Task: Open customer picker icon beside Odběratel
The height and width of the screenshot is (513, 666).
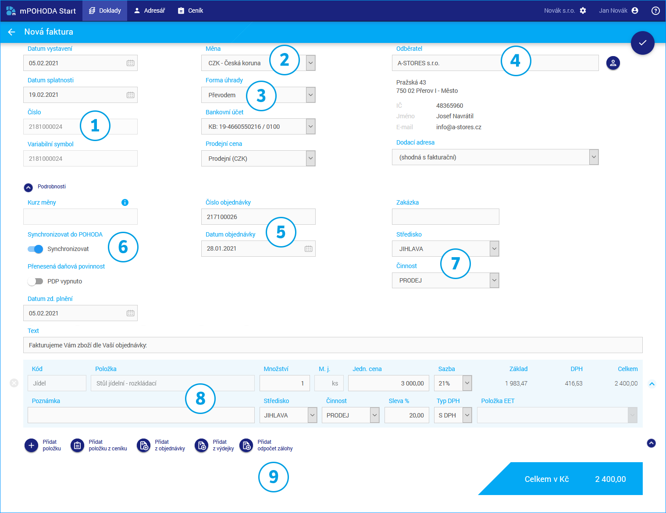Action: click(613, 63)
